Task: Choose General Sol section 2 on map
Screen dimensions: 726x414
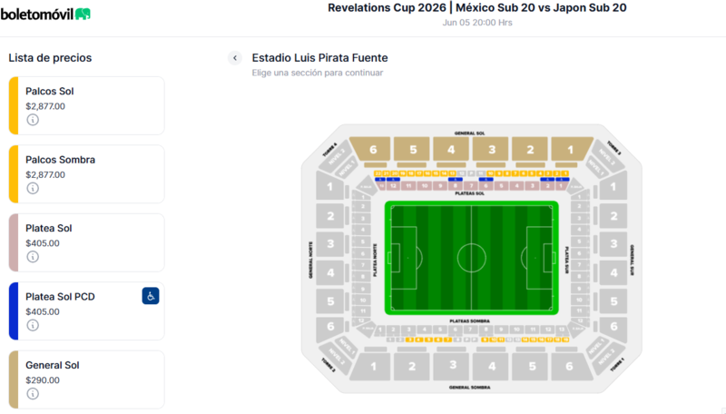Action: (530, 149)
